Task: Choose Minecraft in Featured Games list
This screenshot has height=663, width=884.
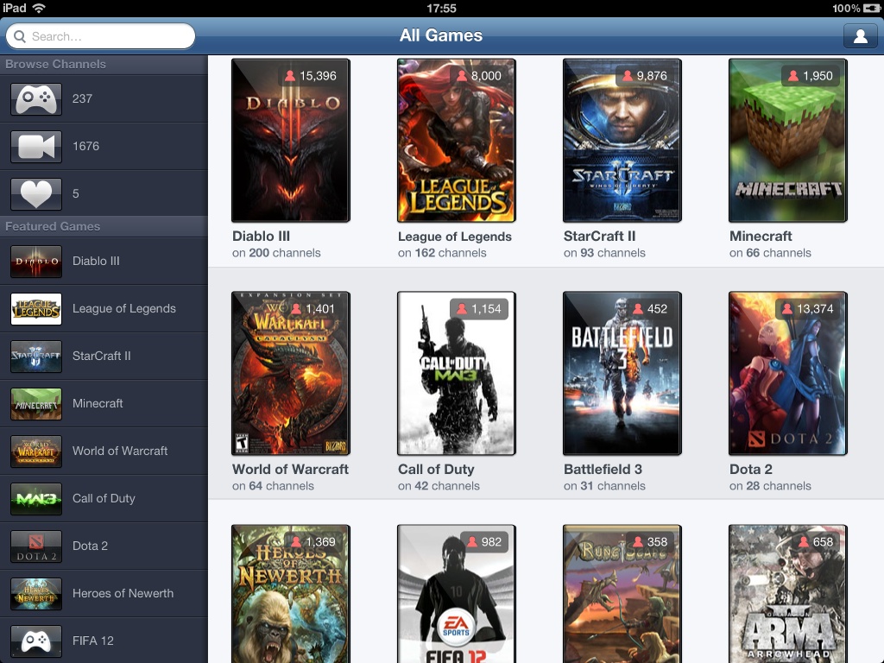Action: [x=98, y=403]
